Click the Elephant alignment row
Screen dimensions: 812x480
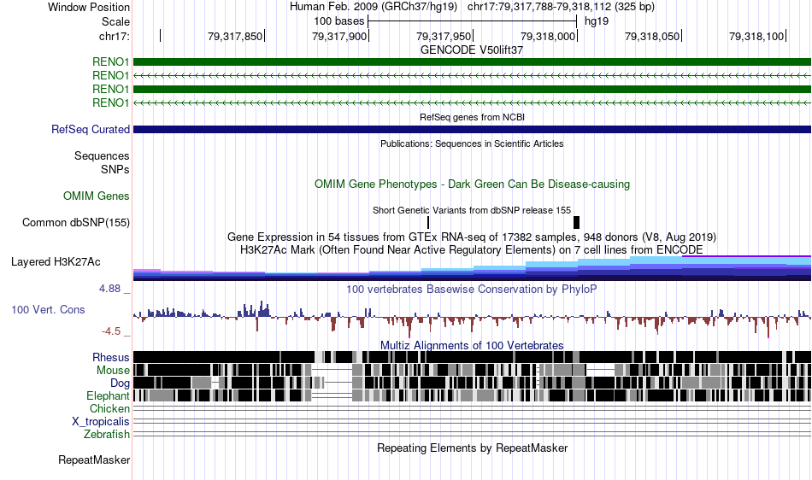point(472,395)
